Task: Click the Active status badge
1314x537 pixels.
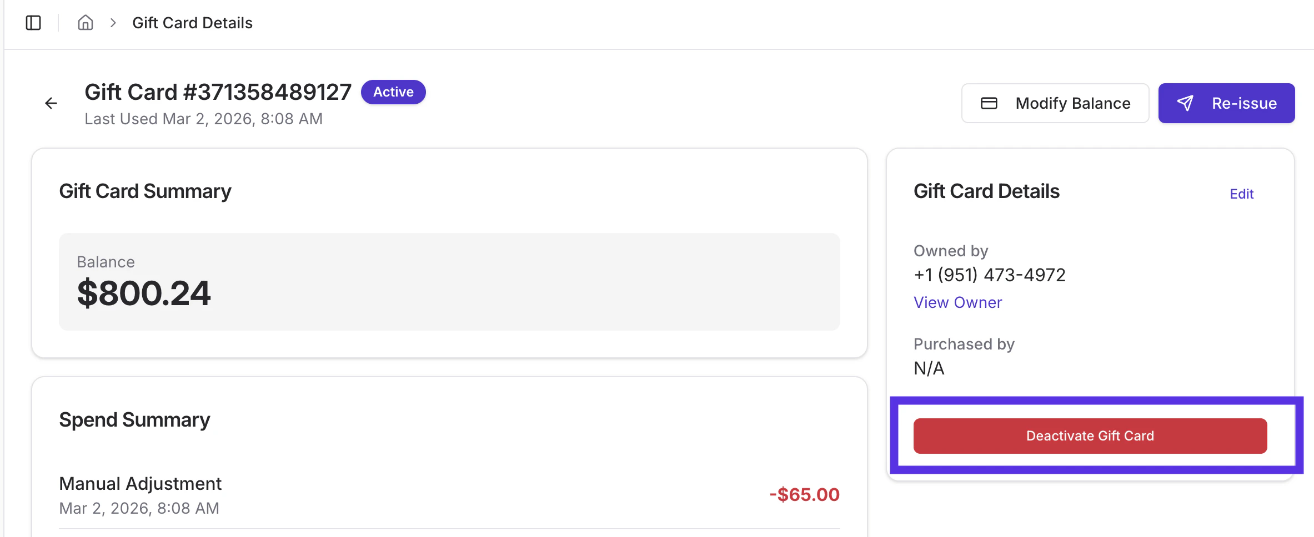Action: pyautogui.click(x=393, y=92)
